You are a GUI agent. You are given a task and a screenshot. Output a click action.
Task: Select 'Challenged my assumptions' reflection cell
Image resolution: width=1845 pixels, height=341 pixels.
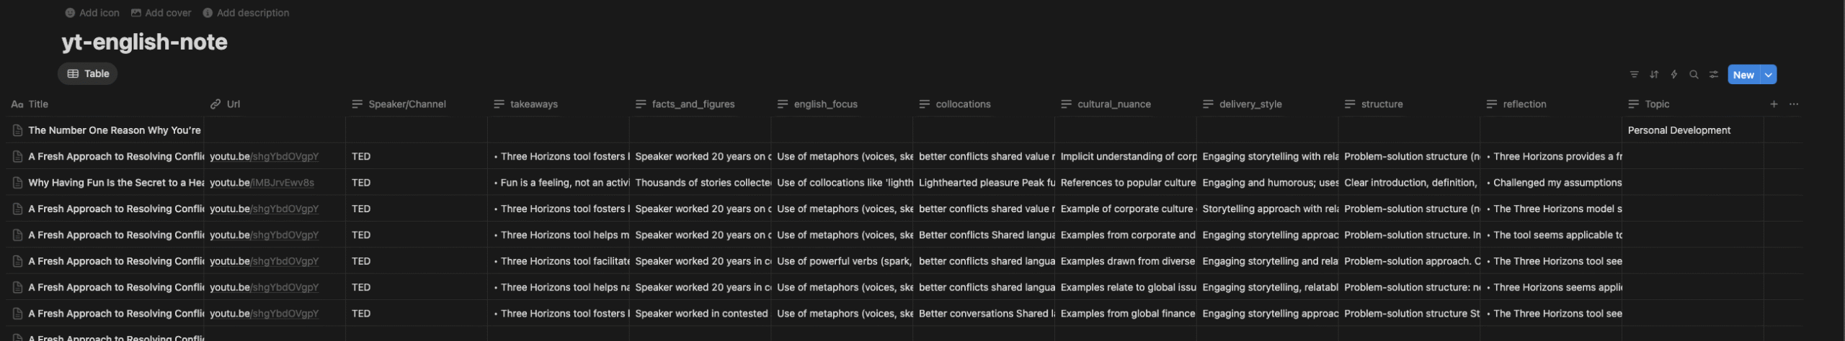[x=1551, y=183]
